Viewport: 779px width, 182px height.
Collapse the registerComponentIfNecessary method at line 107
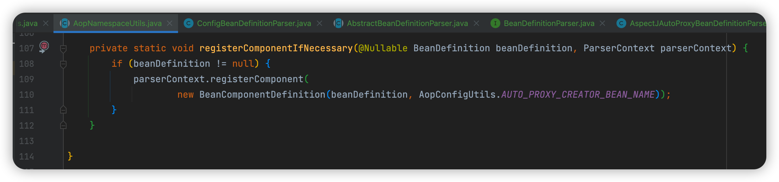(63, 48)
